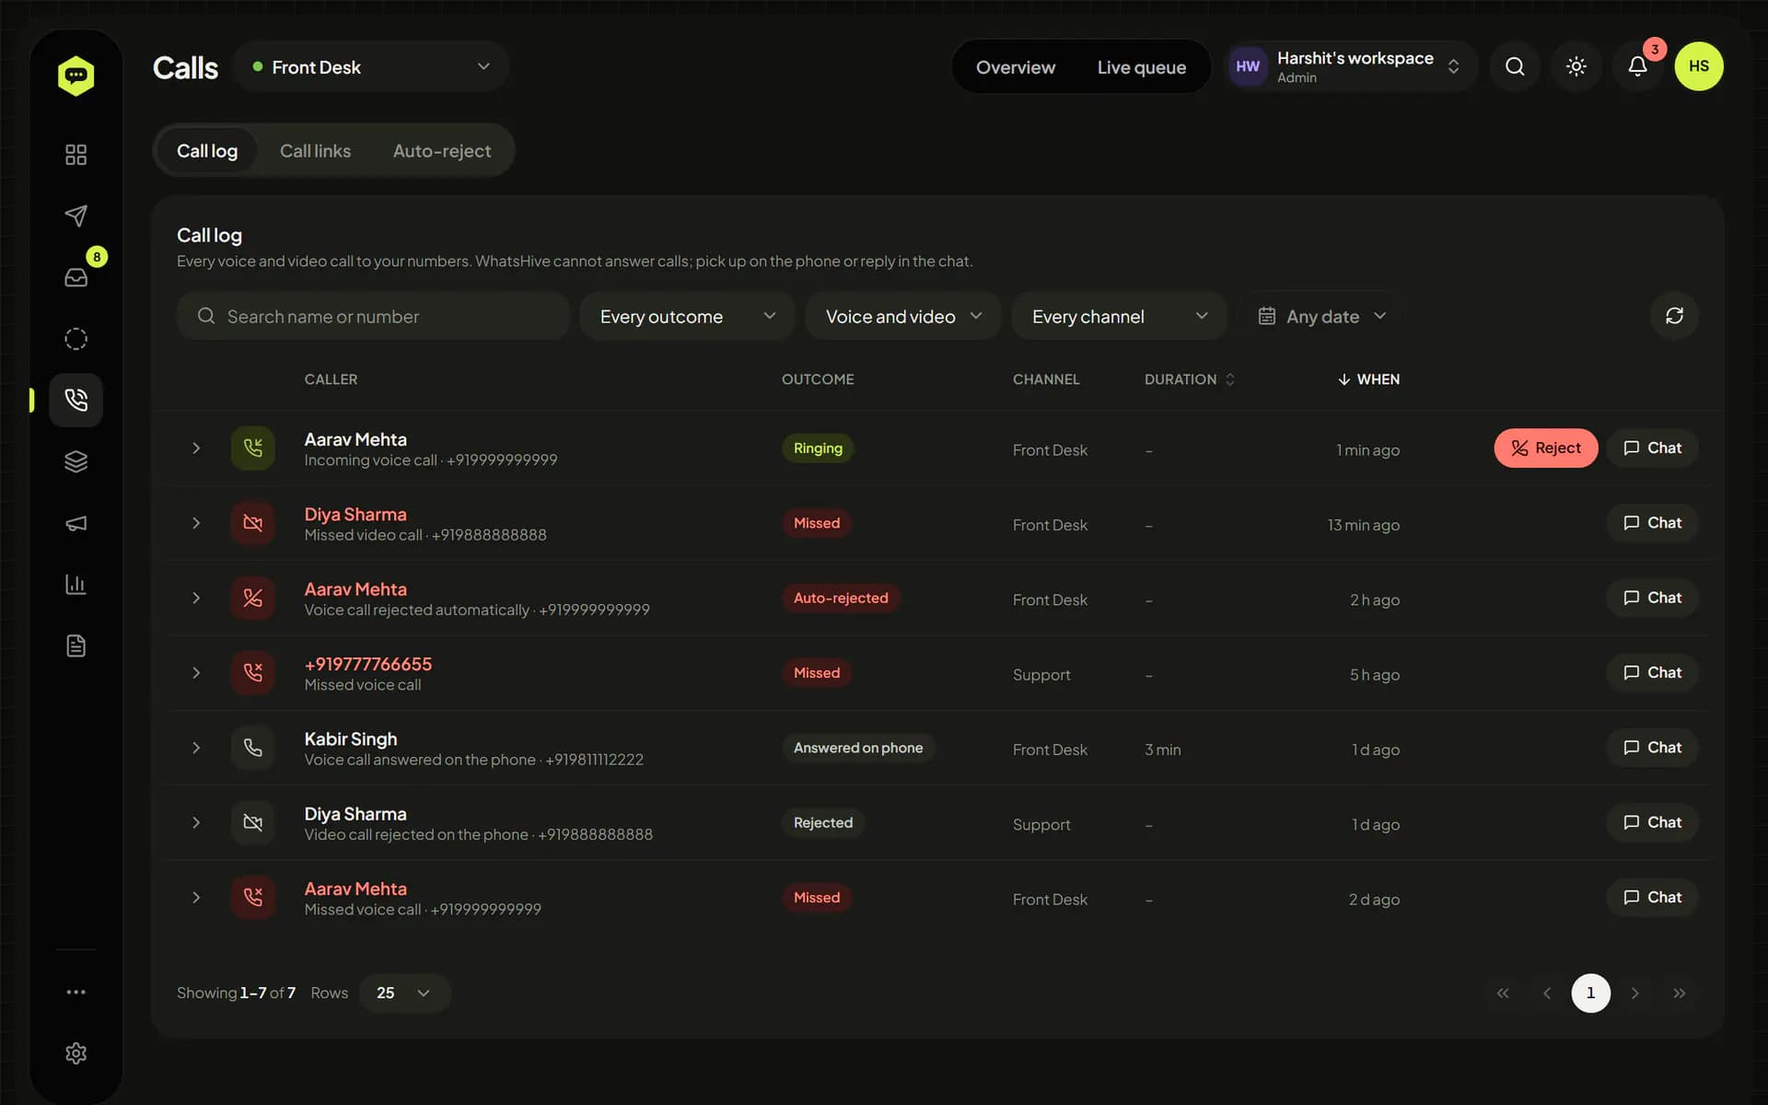Image resolution: width=1768 pixels, height=1105 pixels.
Task: Open the settings gear icon
Action: 76,1053
